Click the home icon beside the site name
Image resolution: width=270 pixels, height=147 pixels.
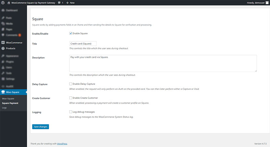click(x=9, y=3)
